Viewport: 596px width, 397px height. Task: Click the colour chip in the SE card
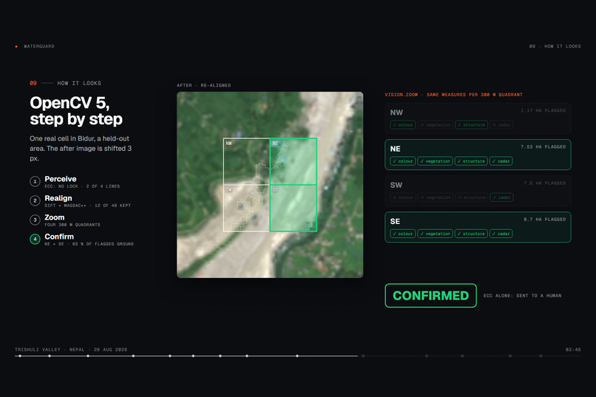click(402, 234)
